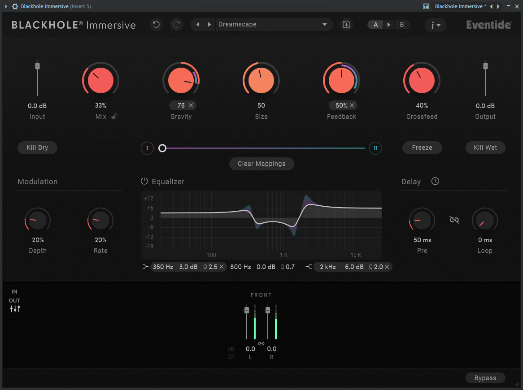523x390 pixels.
Task: Toggle the Mix lock icon
Action: 114,116
